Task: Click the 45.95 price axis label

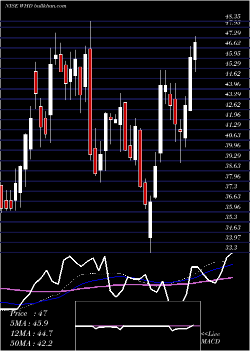Action: click(x=232, y=53)
